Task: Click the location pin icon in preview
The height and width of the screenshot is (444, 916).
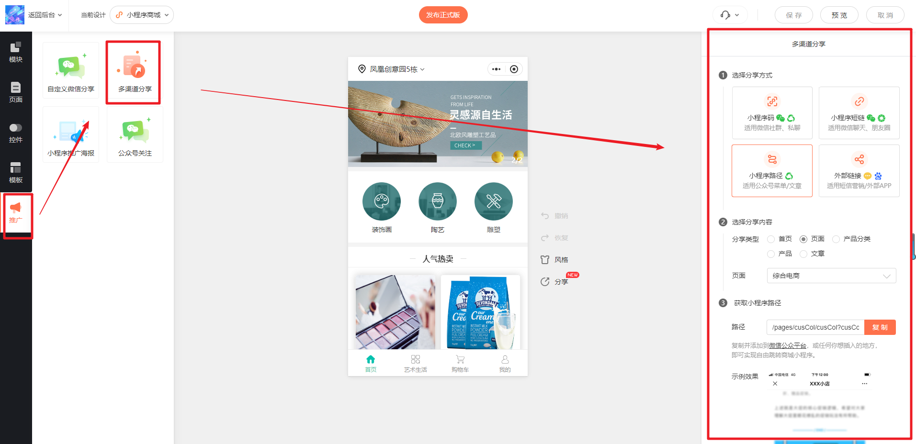Action: click(x=362, y=69)
